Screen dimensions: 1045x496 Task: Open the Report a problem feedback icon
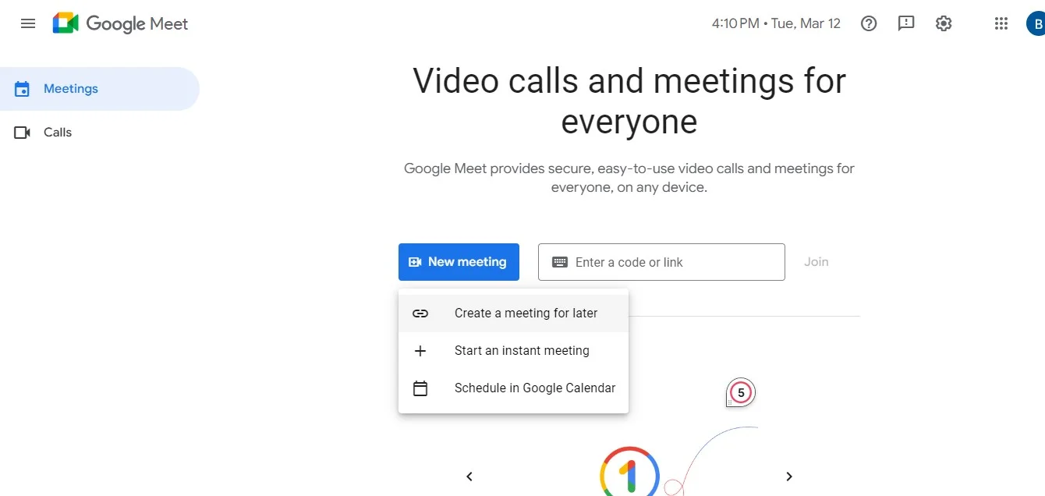click(x=906, y=23)
